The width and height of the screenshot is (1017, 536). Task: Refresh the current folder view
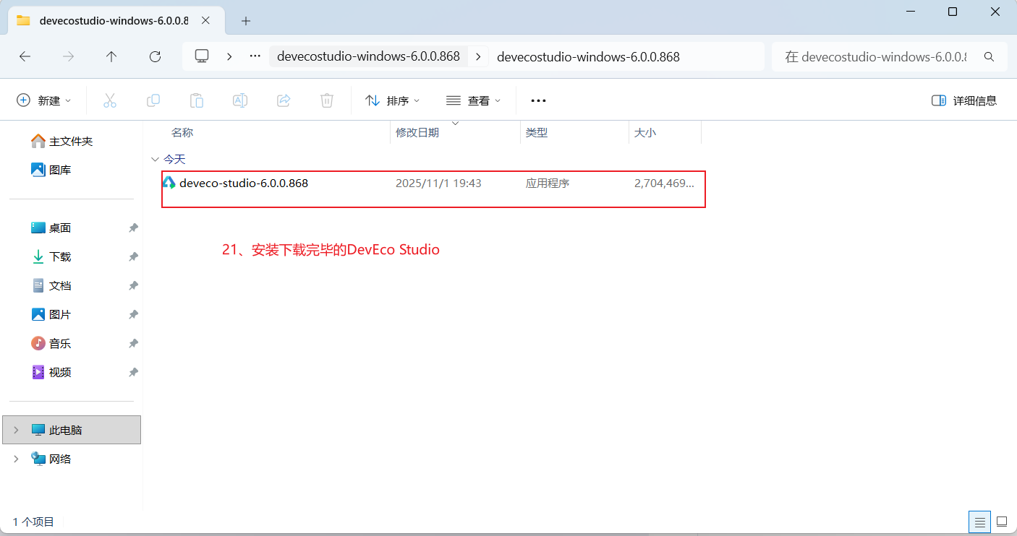[x=155, y=56]
